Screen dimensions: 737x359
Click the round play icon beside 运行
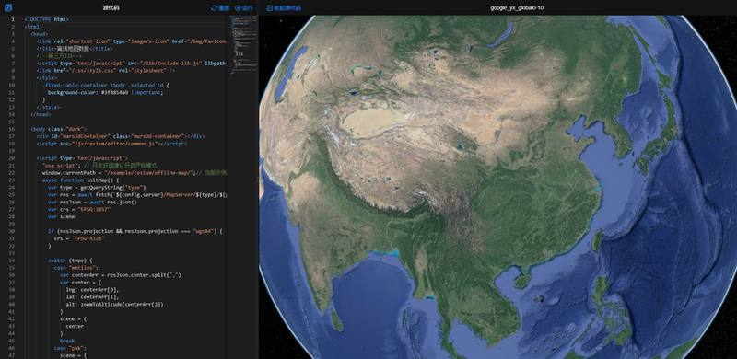click(238, 8)
